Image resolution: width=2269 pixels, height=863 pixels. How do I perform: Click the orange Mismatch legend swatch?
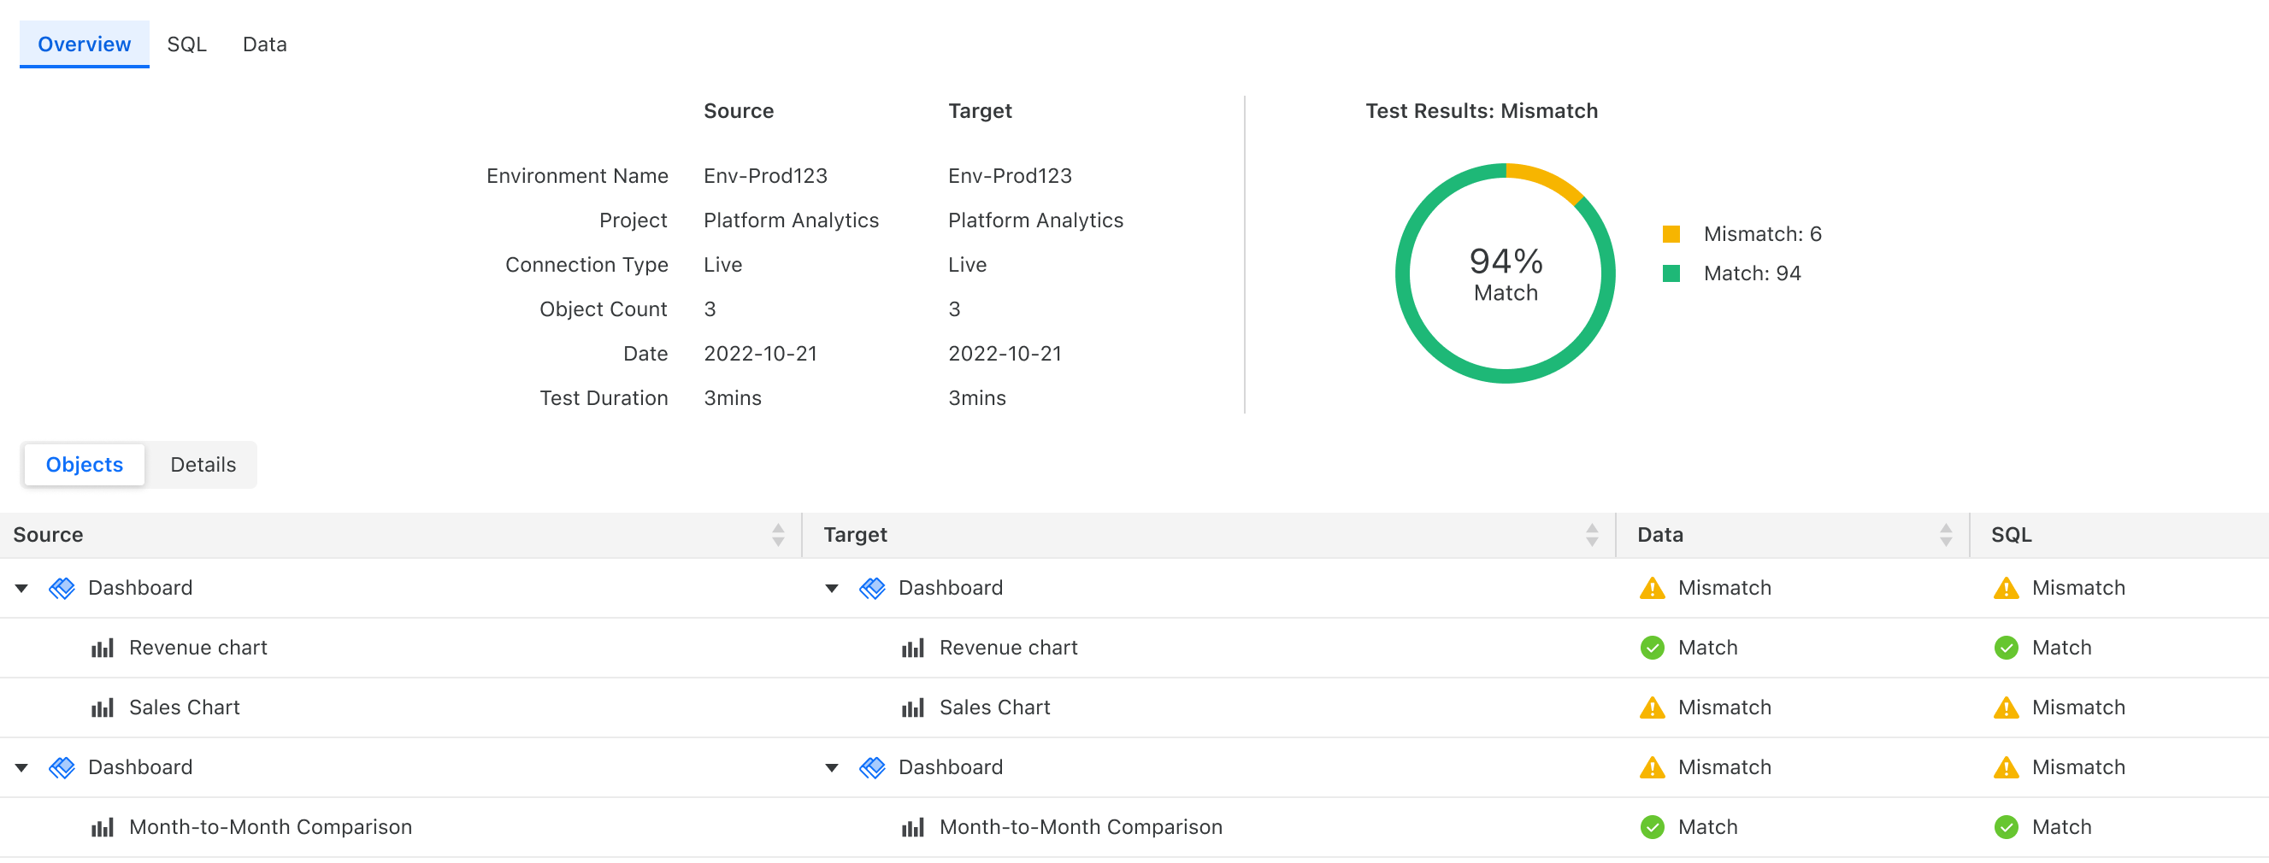[1671, 234]
